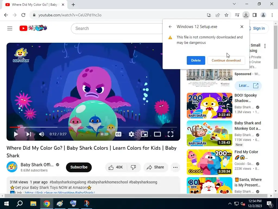Open more actions ellipsis under video
This screenshot has height=209, width=278.
tap(175, 167)
